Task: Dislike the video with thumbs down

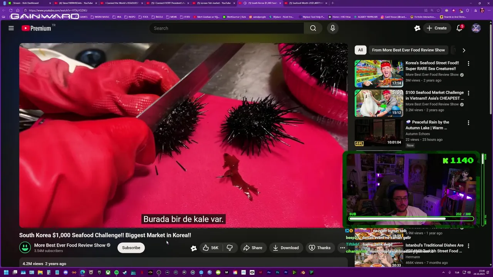Action: click(x=230, y=248)
